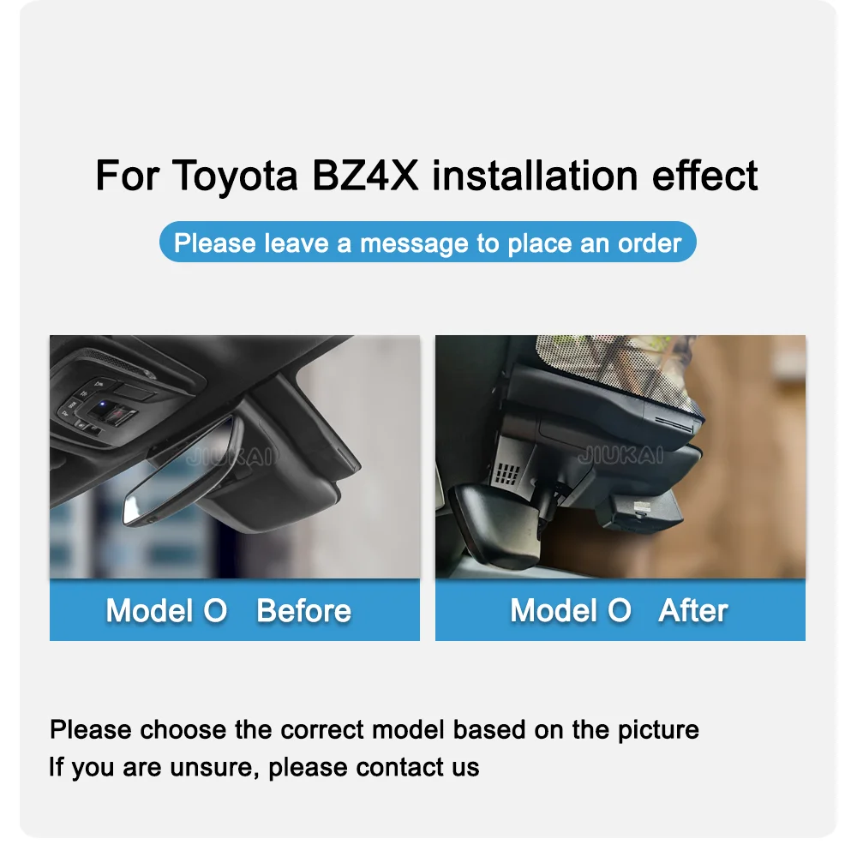Click the dashcam lens module in the after photo
This screenshot has width=857, height=857.
pos(639,511)
